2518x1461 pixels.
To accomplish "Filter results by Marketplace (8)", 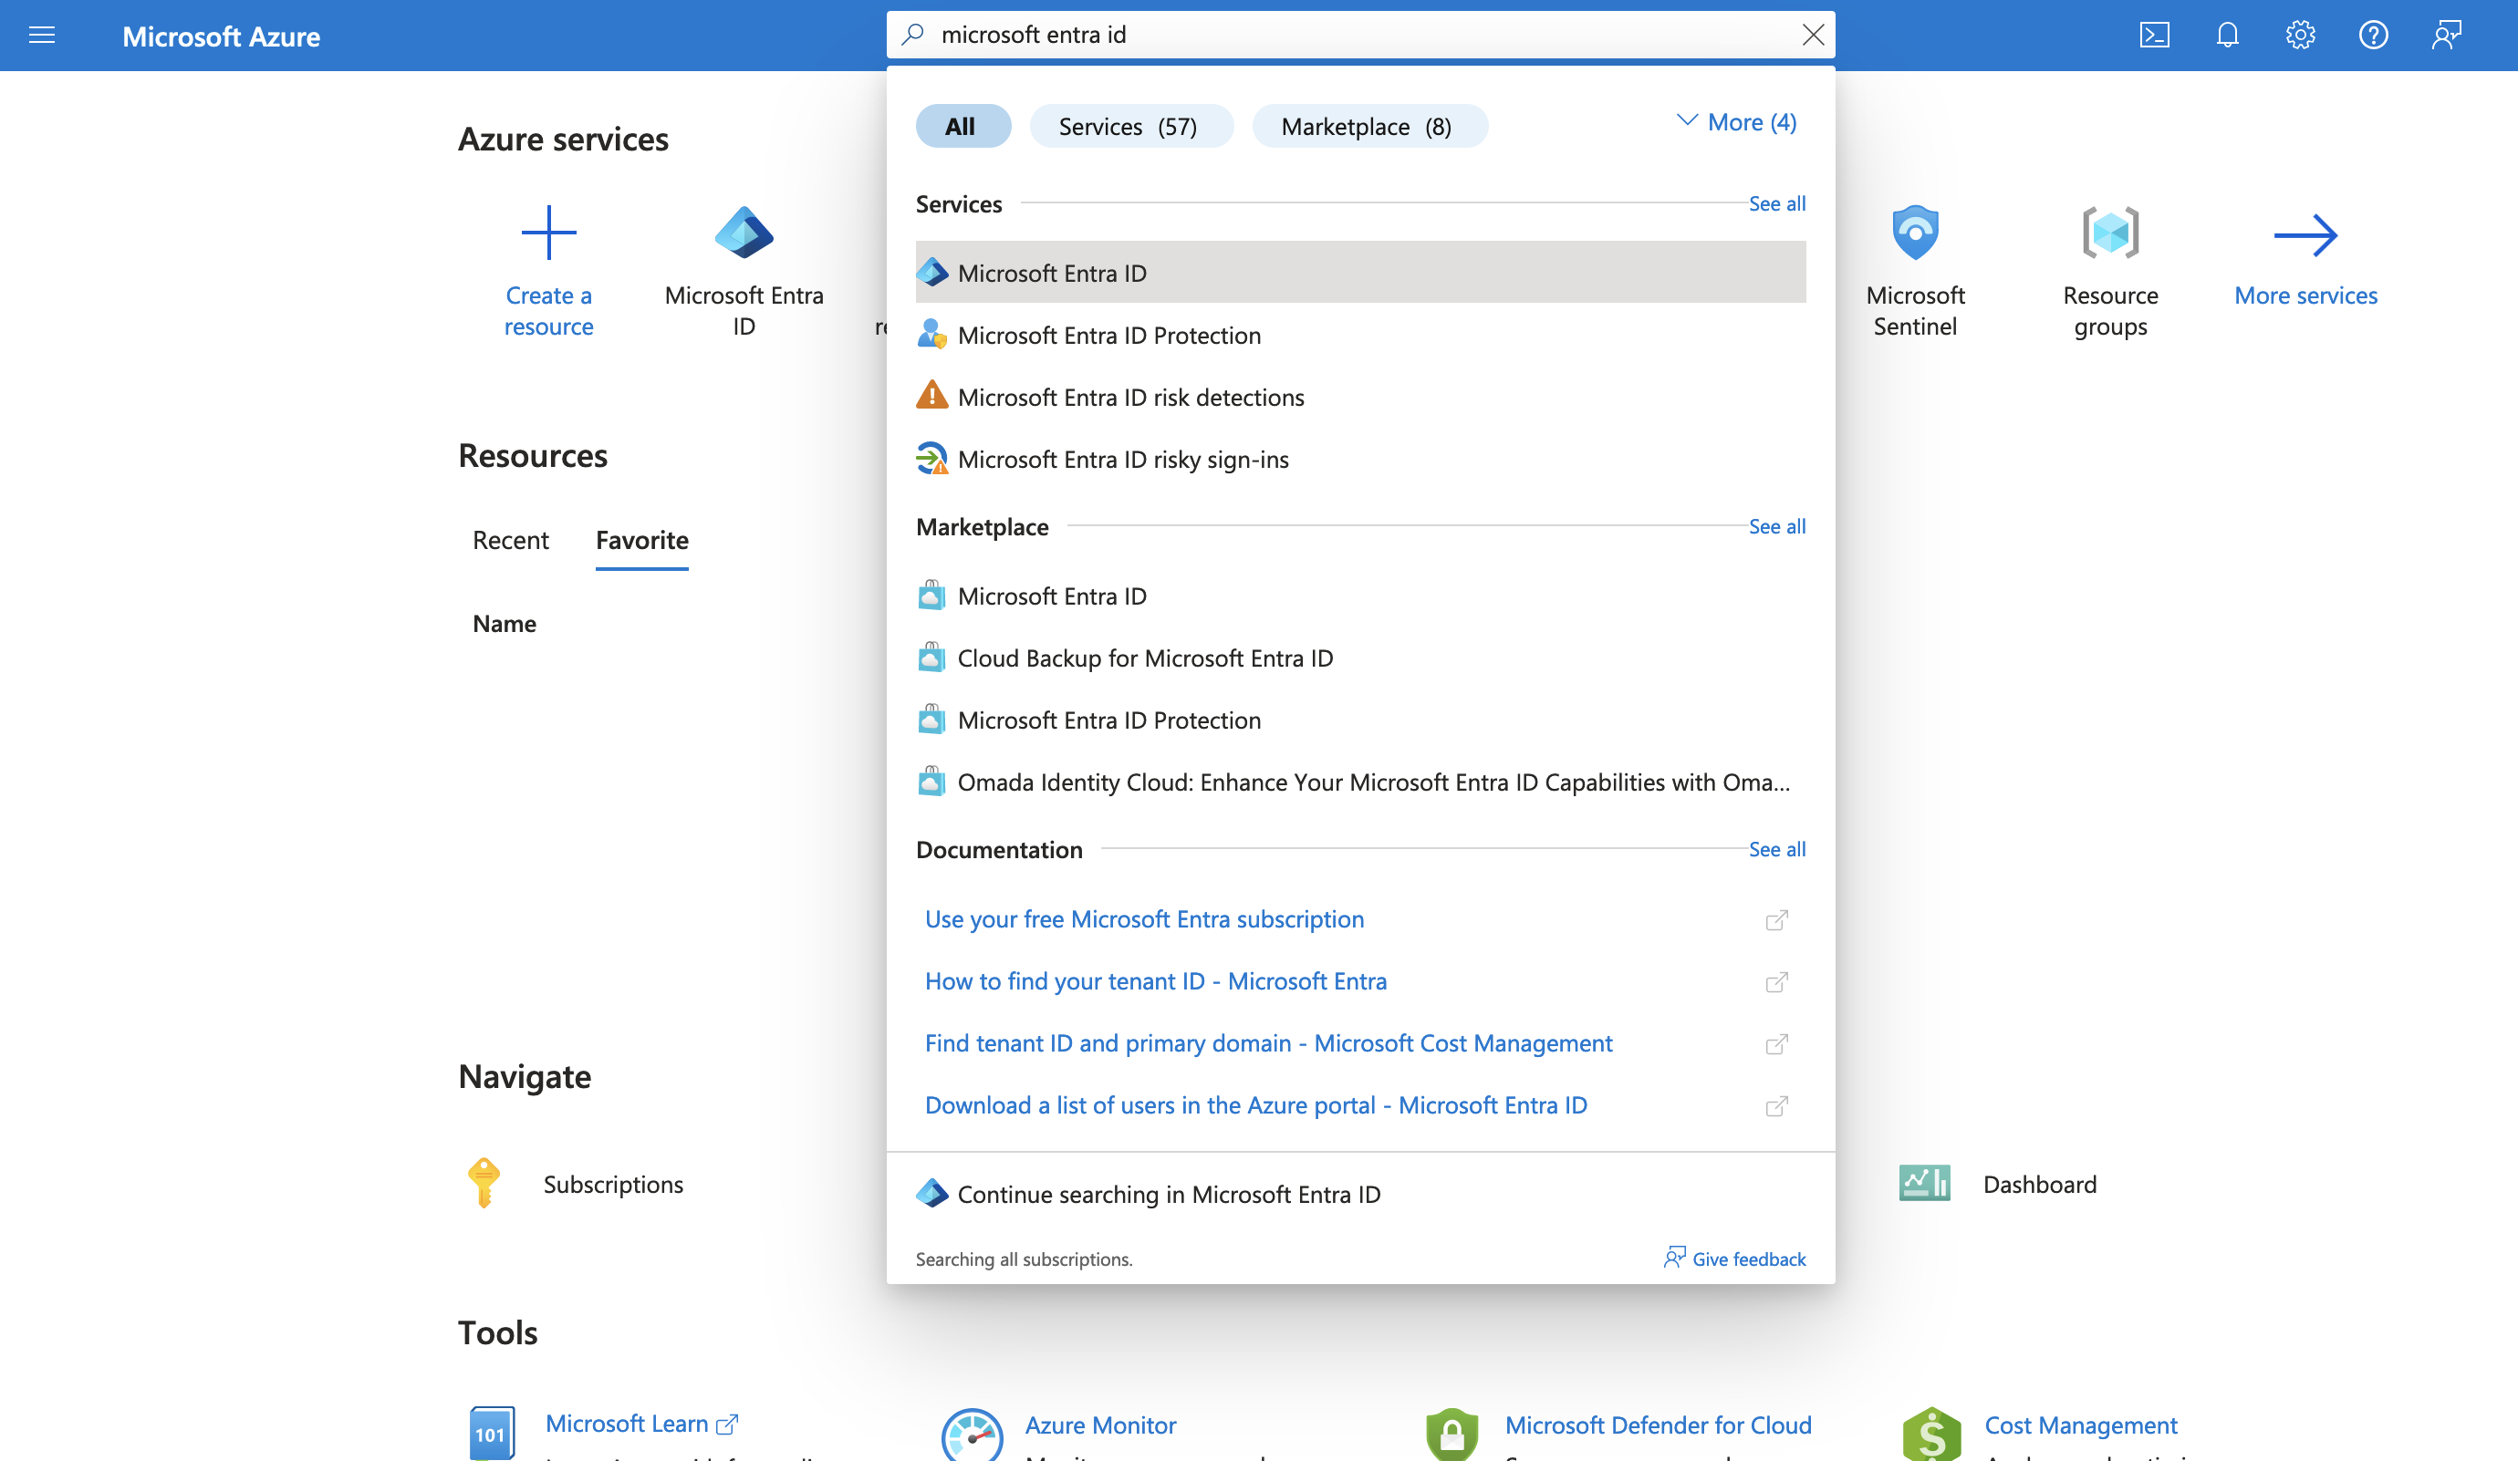I will coord(1368,126).
